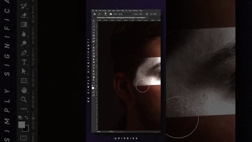Open the Layer menu
The height and width of the screenshot is (142, 252).
pyautogui.click(x=109, y=11)
